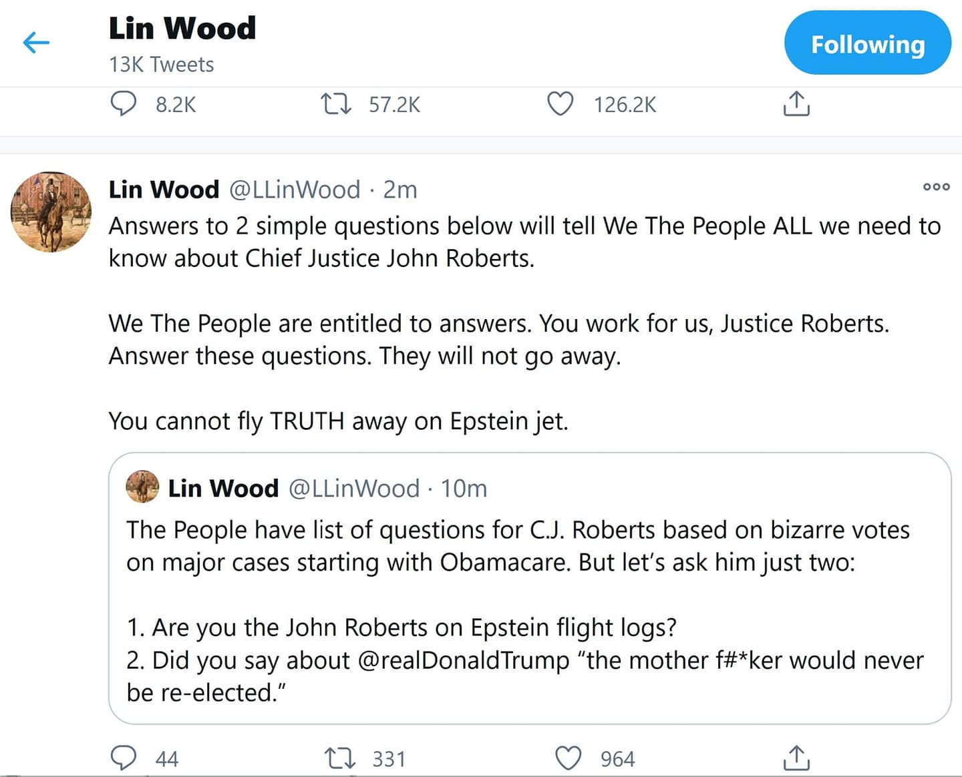The image size is (962, 777).
Task: Toggle the Following button
Action: tap(867, 43)
